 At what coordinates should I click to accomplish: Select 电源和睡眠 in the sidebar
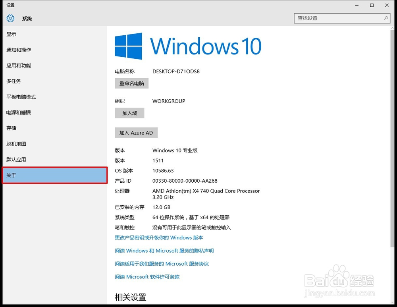click(x=55, y=113)
